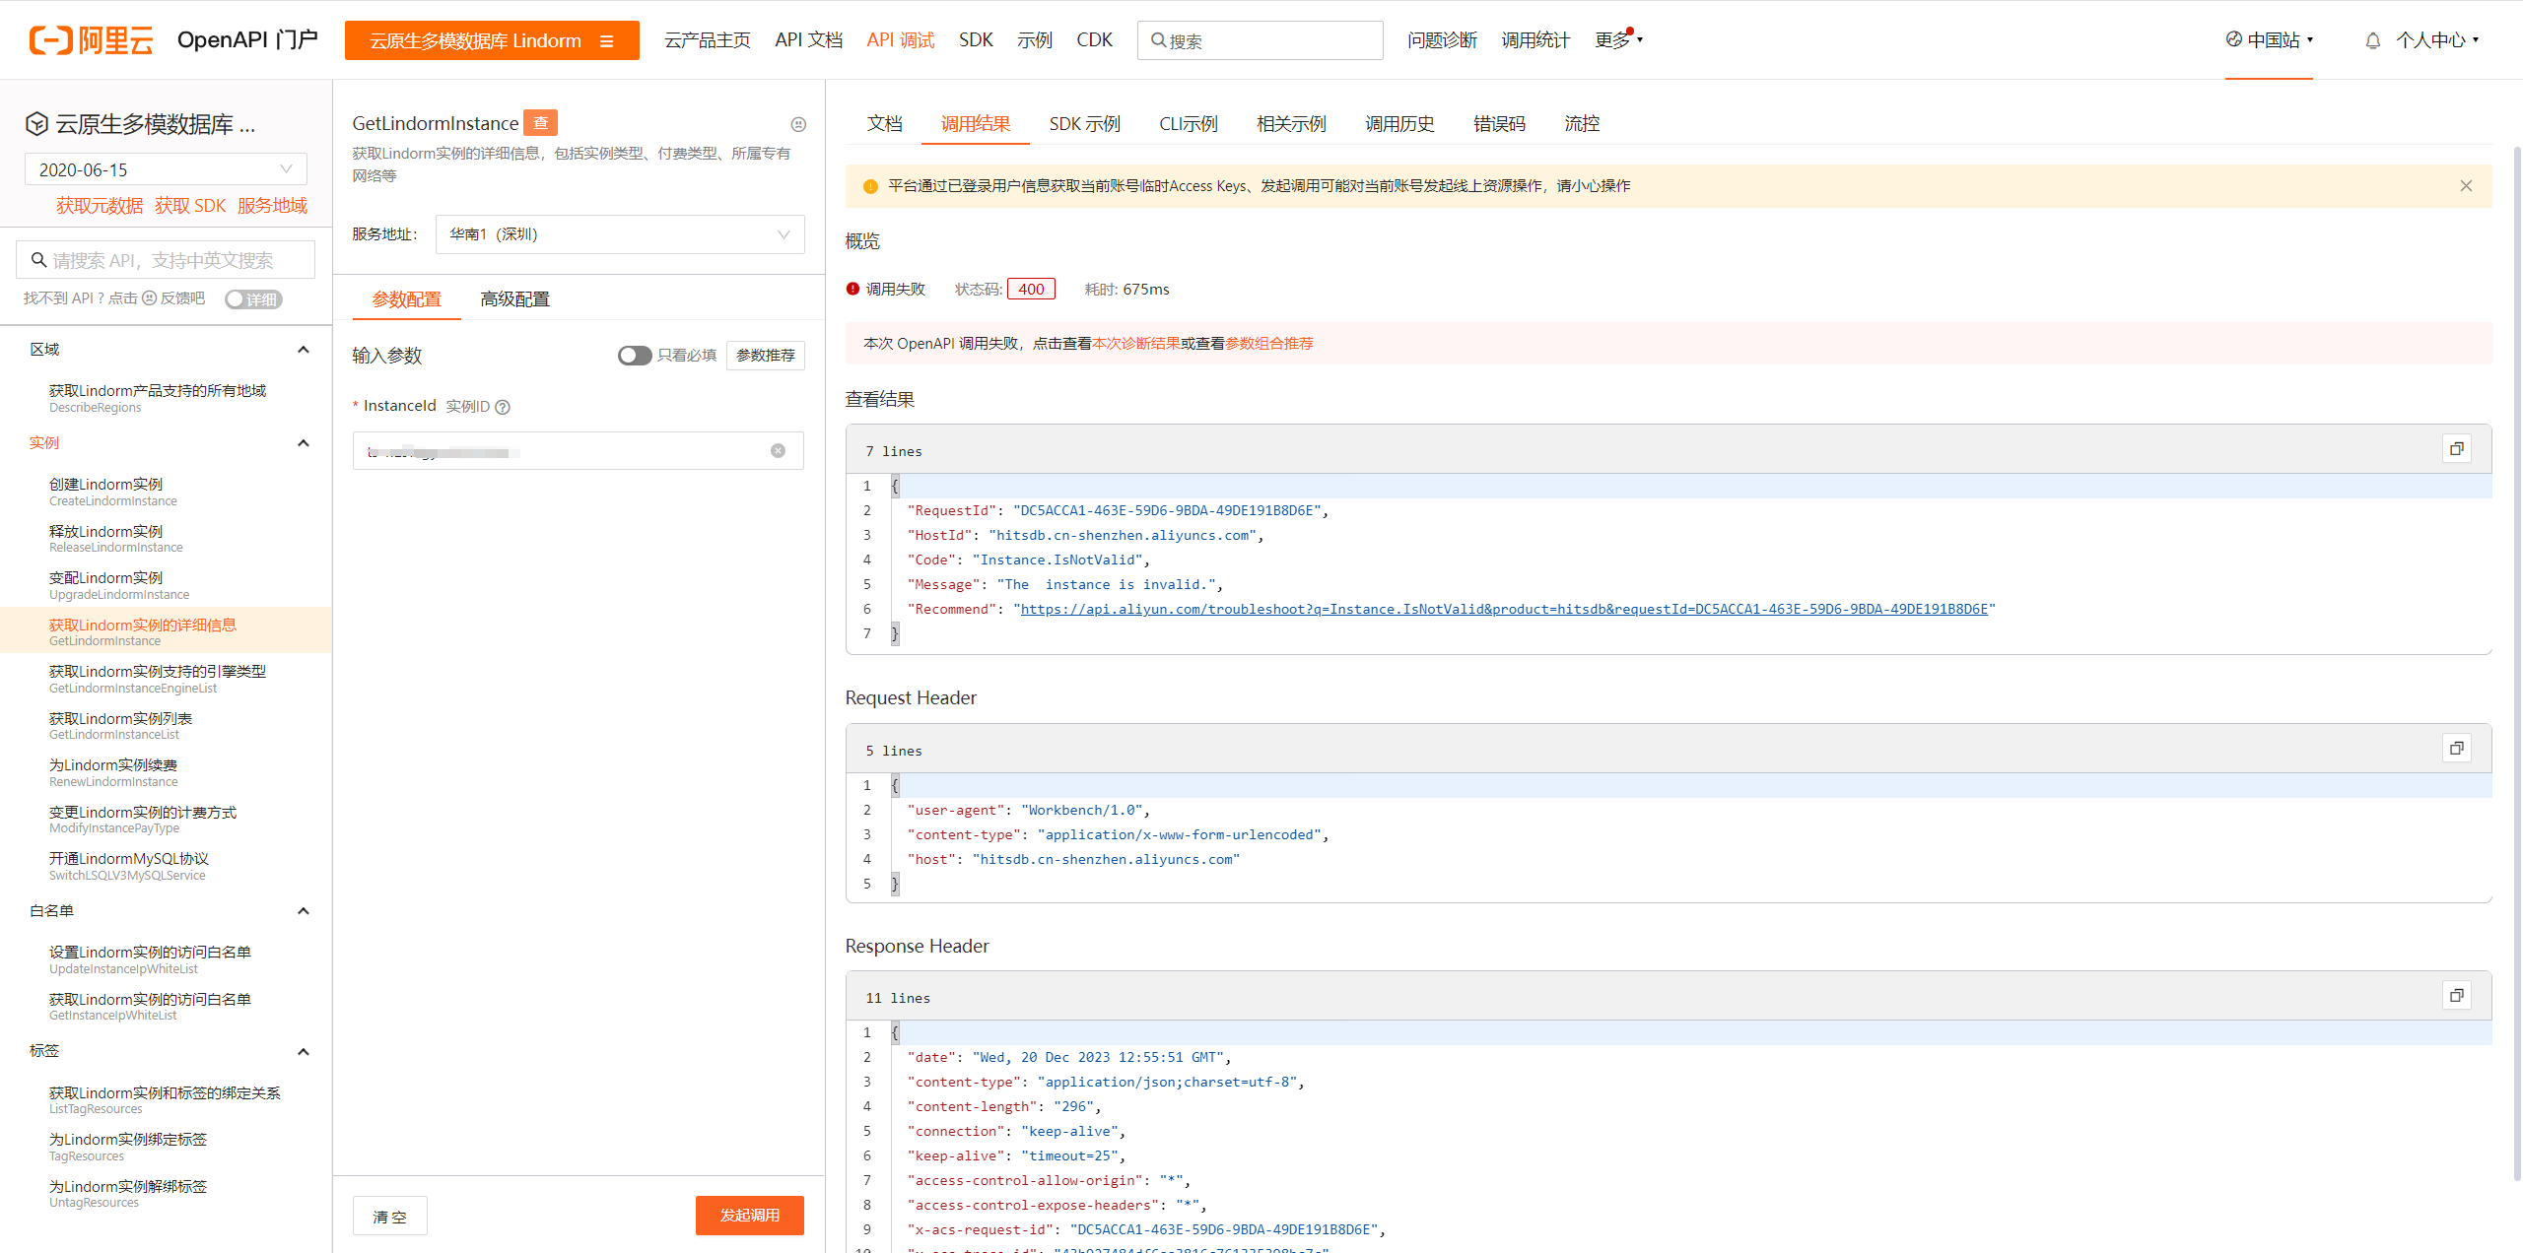Viewport: 2523px width, 1253px height.
Task: Click the InstanceId help question-mark icon
Action: coord(503,407)
